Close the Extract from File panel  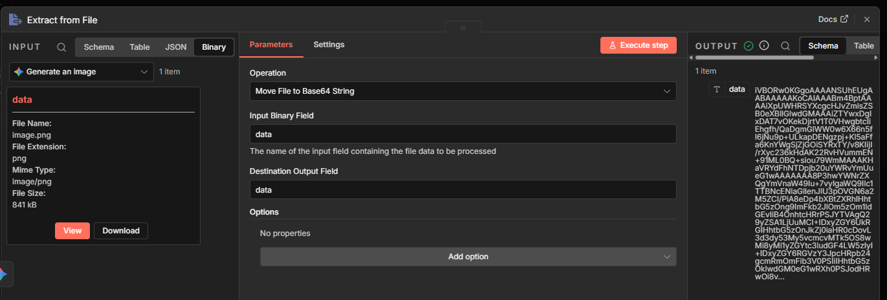pos(867,19)
